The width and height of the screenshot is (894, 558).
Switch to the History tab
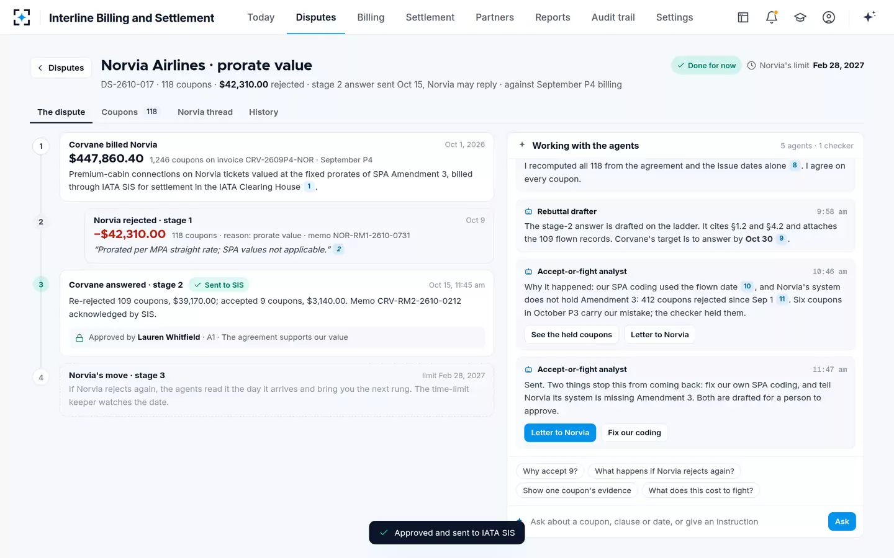pyautogui.click(x=263, y=112)
